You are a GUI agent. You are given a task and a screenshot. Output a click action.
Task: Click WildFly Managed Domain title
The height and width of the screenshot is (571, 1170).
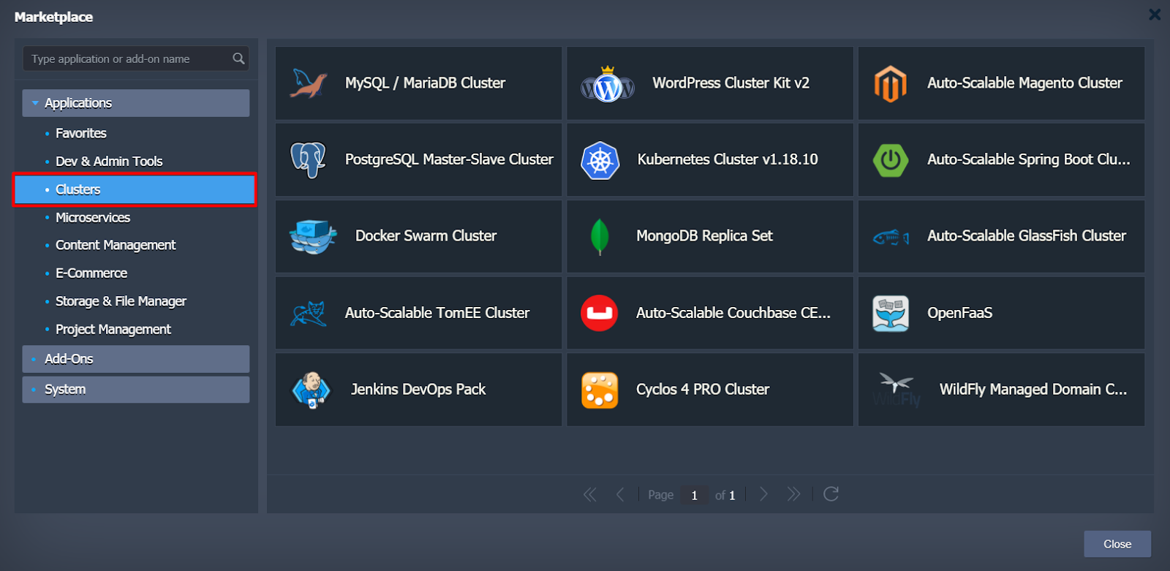pos(1033,390)
